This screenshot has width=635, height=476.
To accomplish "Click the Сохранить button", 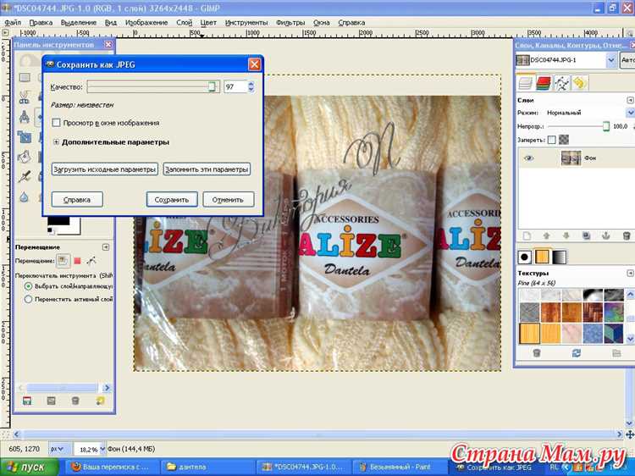I will tap(172, 200).
